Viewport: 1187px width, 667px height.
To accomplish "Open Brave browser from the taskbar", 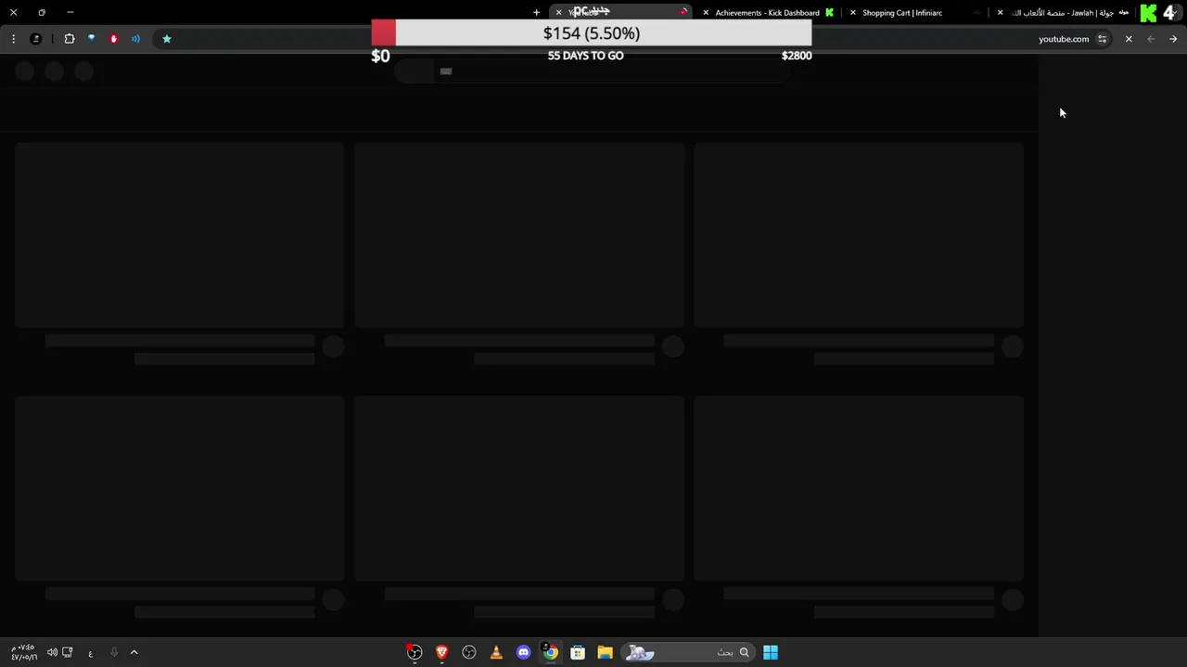I will tap(442, 652).
